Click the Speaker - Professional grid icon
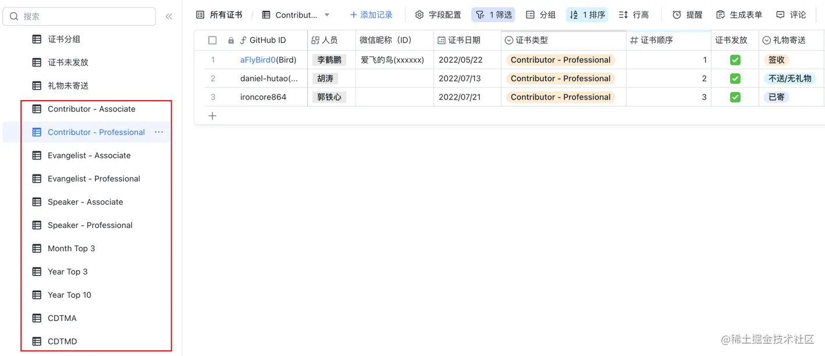 point(37,225)
